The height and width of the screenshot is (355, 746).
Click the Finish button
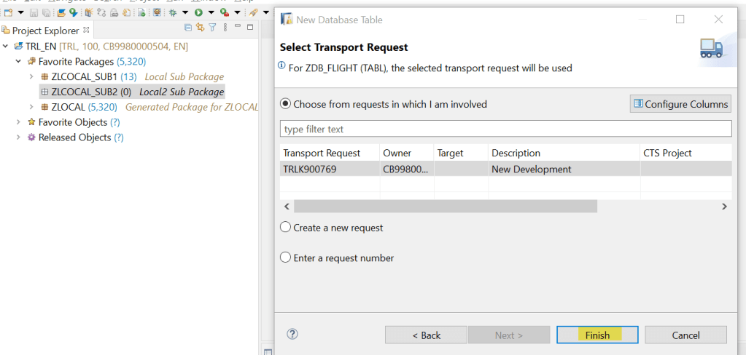[597, 335]
